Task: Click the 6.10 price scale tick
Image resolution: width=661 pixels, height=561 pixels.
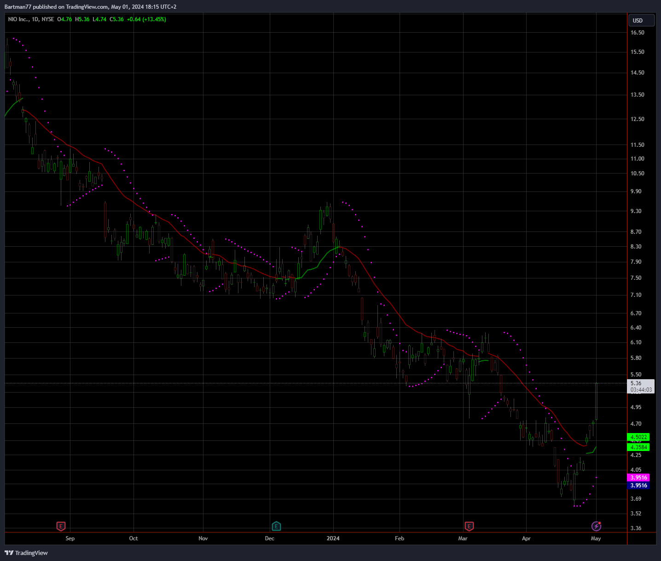Action: 636,342
